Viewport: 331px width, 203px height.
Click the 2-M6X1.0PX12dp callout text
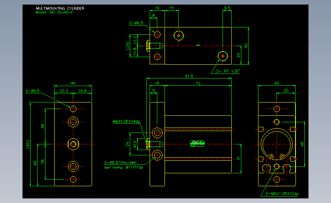point(282,193)
